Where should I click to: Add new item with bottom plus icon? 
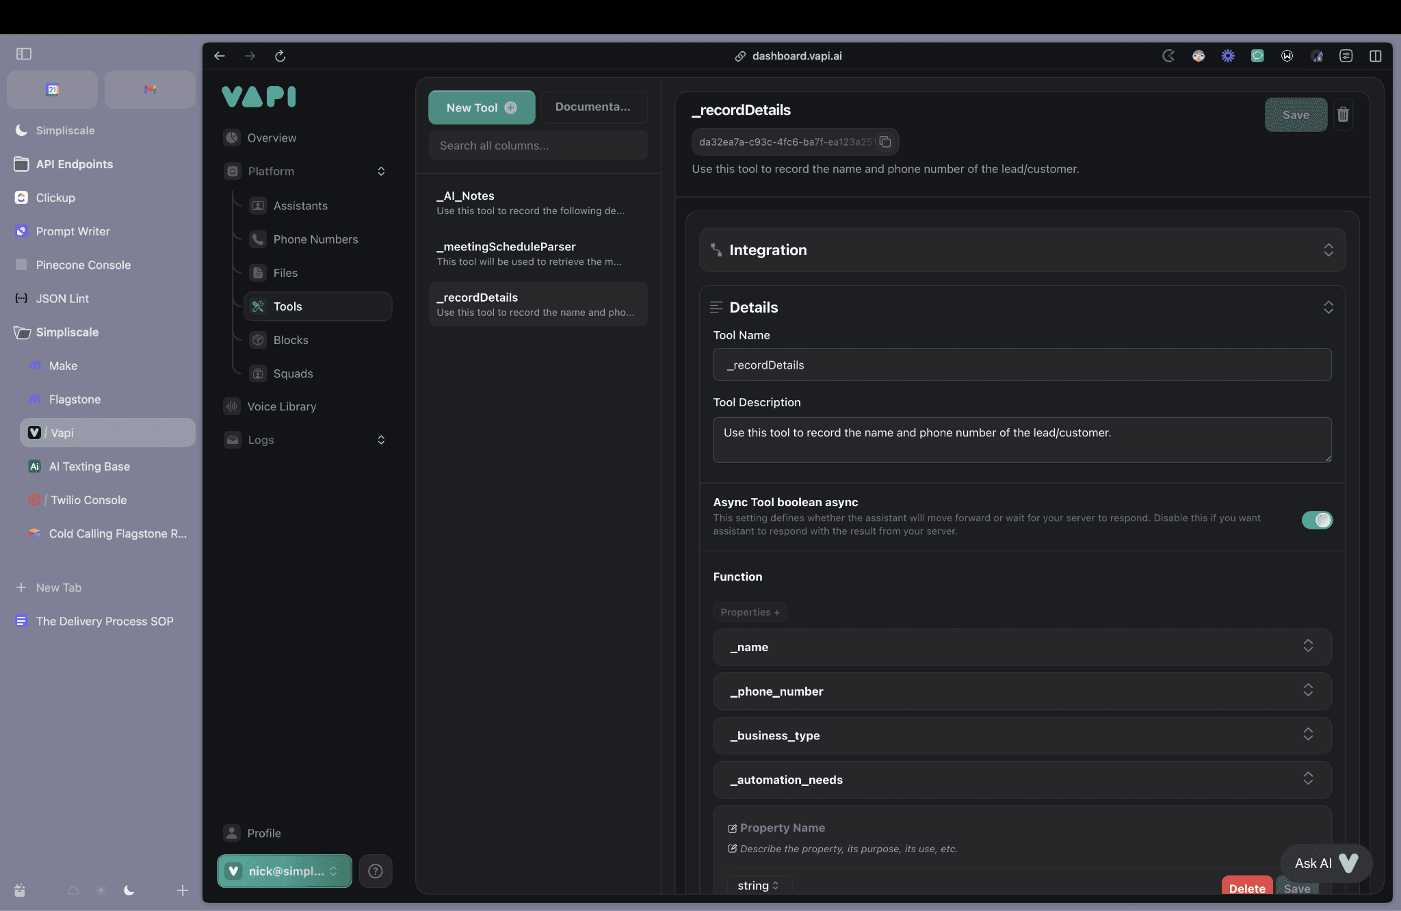click(183, 890)
